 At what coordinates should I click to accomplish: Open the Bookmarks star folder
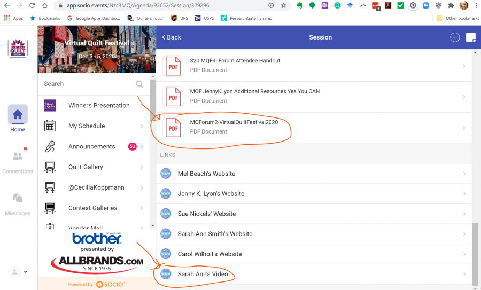45,18
